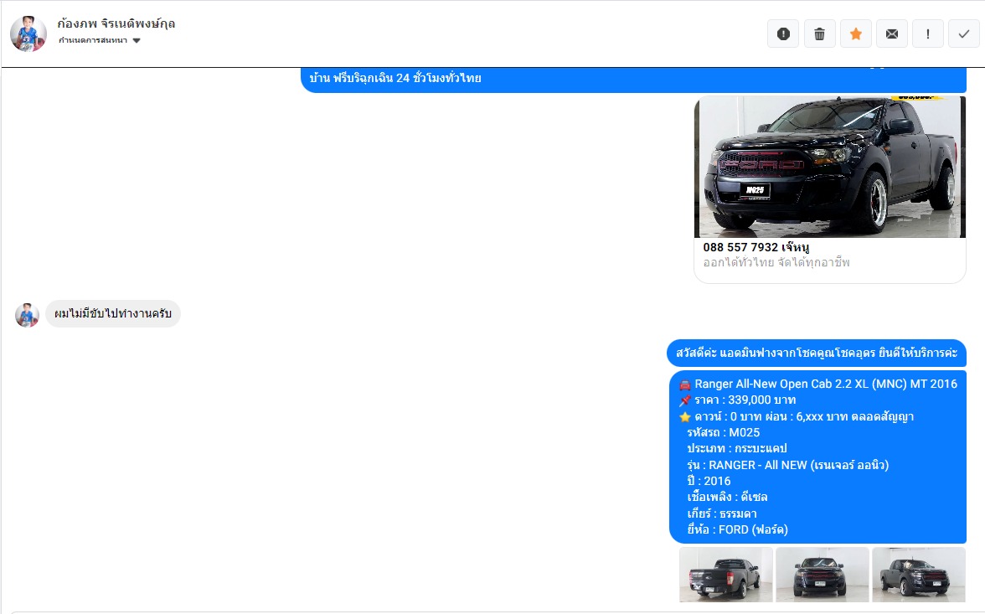Click the admin greeting message bubble
Image resolution: width=985 pixels, height=614 pixels.
(x=816, y=353)
